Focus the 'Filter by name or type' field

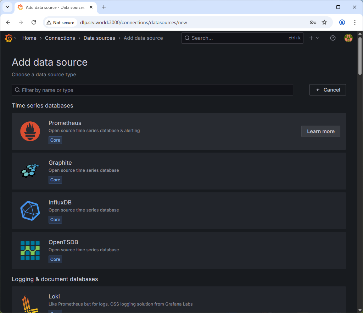click(152, 90)
